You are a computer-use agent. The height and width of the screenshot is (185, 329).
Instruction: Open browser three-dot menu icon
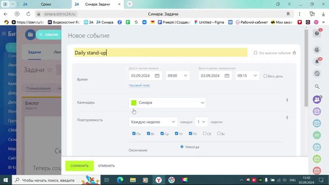pyautogui.click(x=299, y=14)
